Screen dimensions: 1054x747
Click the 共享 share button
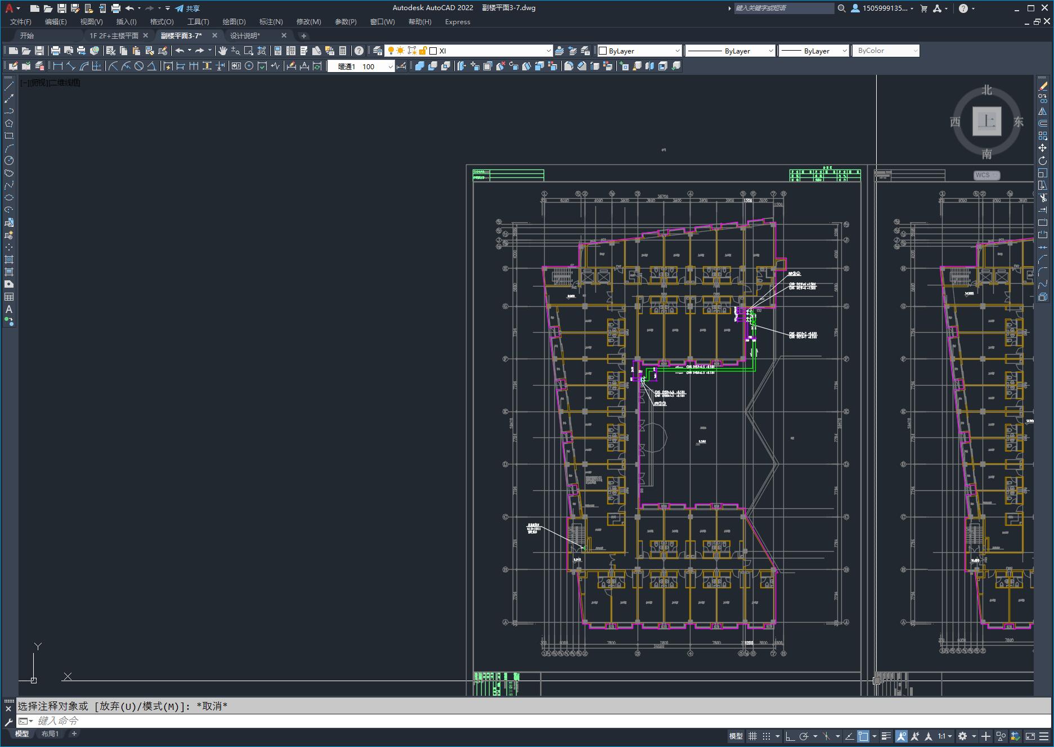[187, 8]
